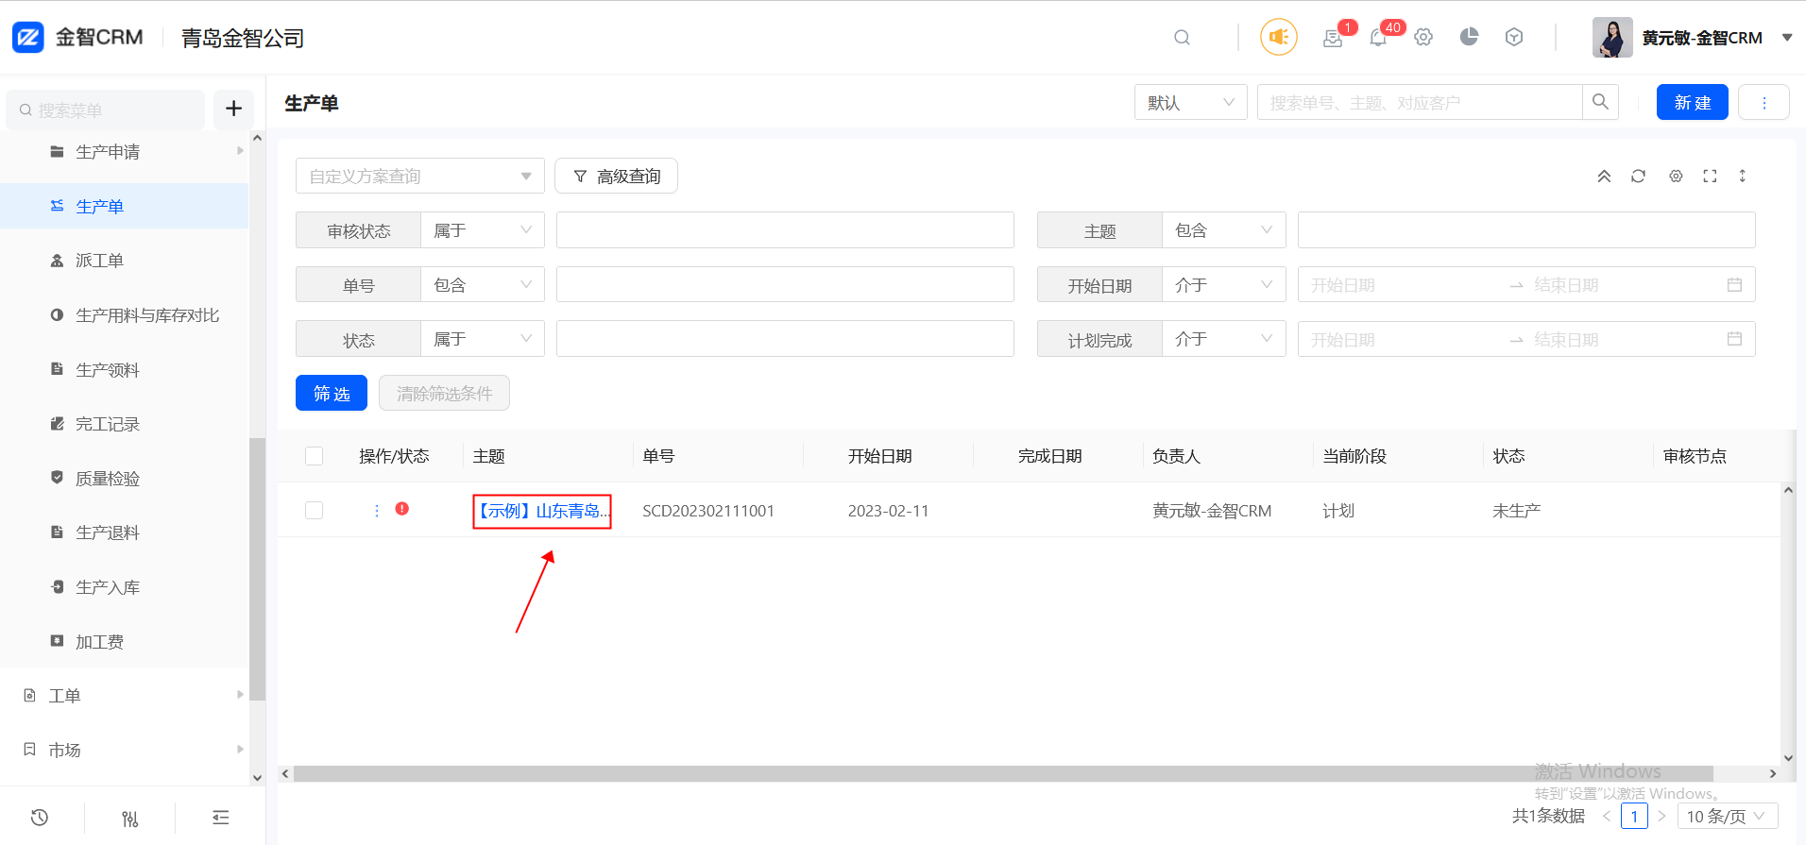Click the 高级查询 button

[616, 176]
